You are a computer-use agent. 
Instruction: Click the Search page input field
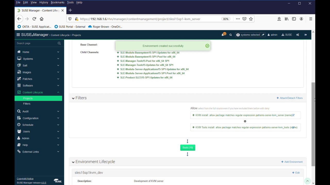(36, 43)
